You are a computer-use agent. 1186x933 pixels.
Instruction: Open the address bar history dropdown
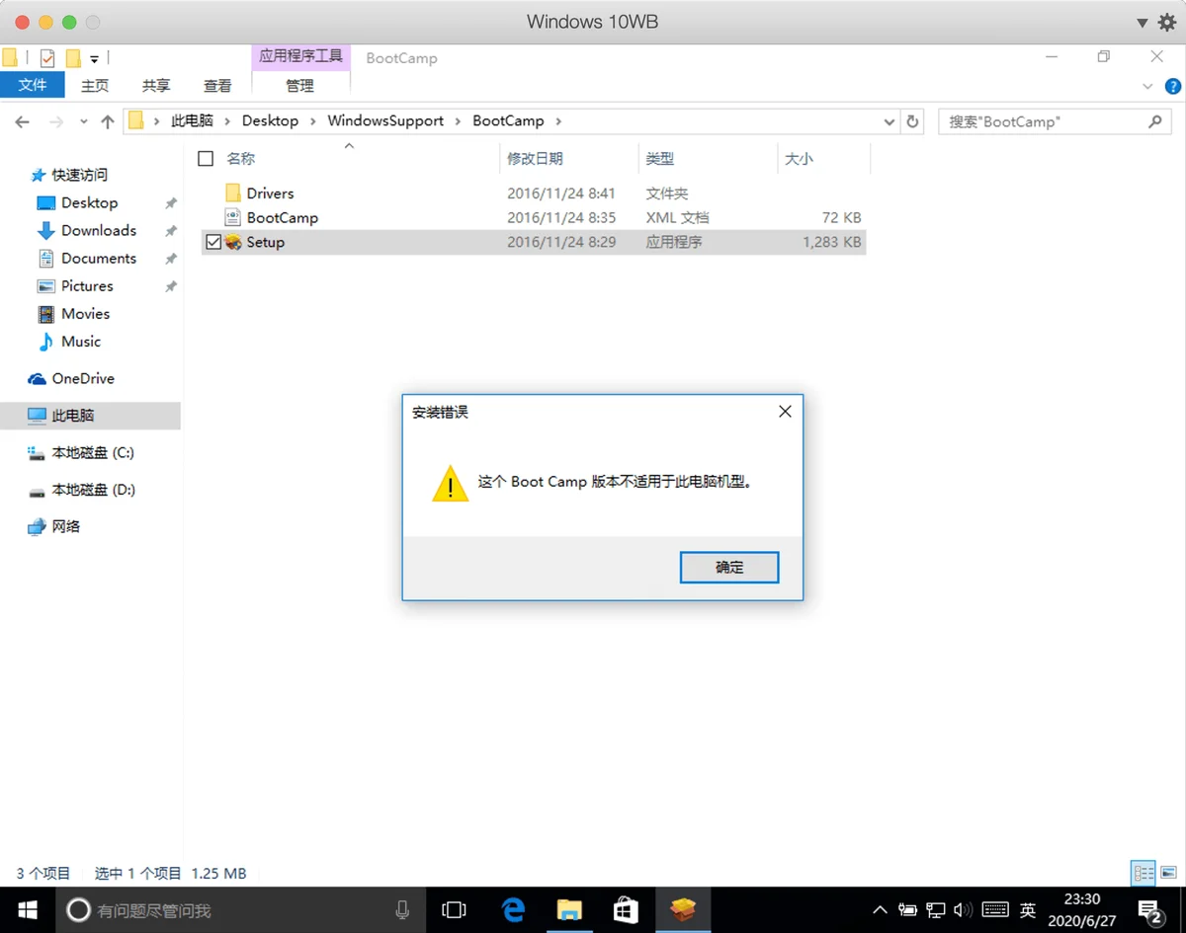[889, 121]
